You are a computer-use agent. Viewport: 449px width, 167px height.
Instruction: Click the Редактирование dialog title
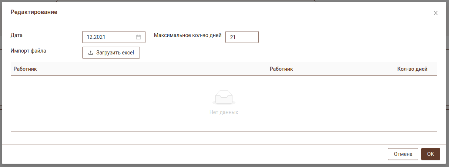coord(34,12)
